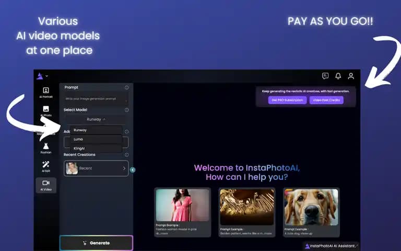Open the notifications bell
The height and width of the screenshot is (251, 401).
[338, 76]
